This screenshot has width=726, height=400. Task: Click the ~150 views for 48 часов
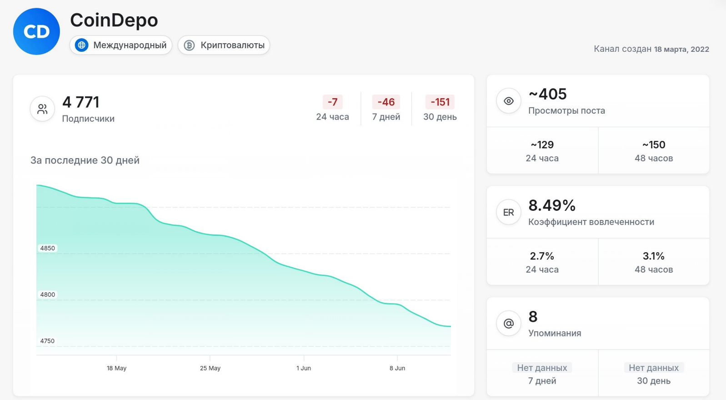654,151
